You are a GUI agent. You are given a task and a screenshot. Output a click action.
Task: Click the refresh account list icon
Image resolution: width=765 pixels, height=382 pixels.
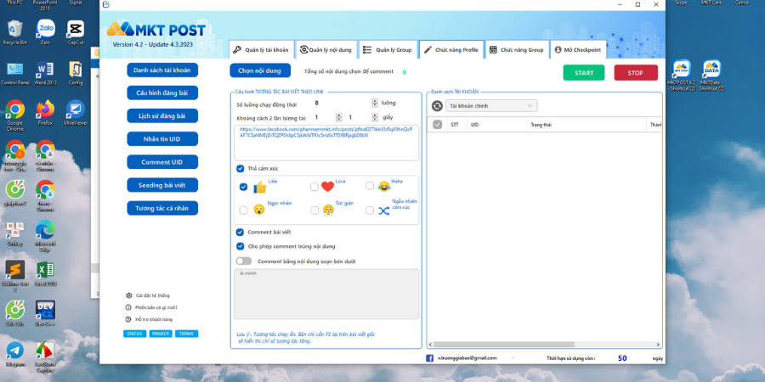point(437,106)
